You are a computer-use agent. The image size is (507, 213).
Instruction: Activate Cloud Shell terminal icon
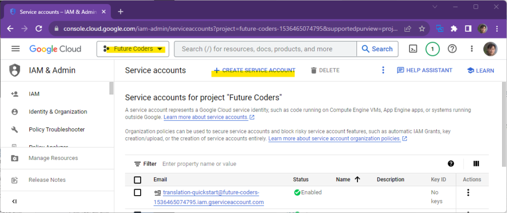(413, 49)
